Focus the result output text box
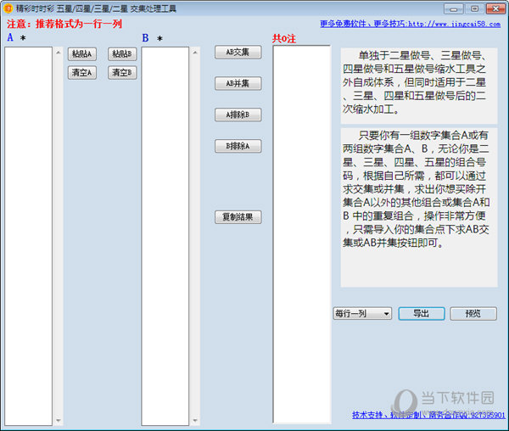The height and width of the screenshot is (431, 509). tap(301, 234)
